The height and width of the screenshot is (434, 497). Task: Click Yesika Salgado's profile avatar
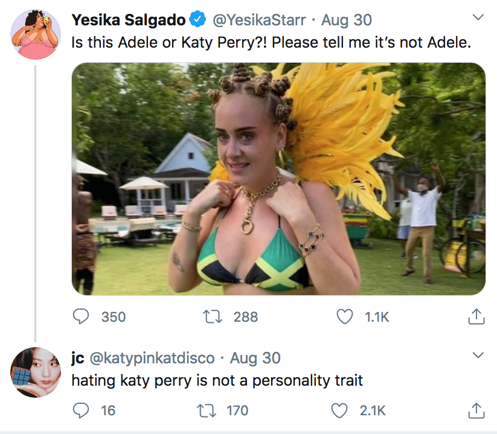click(x=36, y=34)
